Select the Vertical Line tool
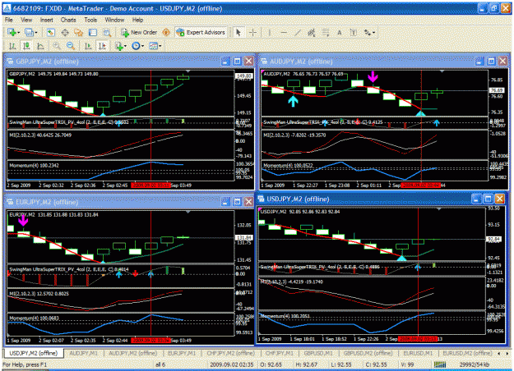Image resolution: width=514 pixels, height=371 pixels. tap(269, 32)
